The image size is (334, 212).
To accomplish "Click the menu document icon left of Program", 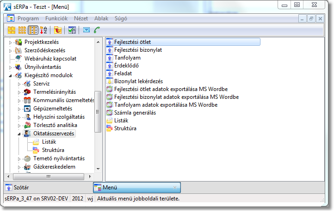I will coord(11,18).
